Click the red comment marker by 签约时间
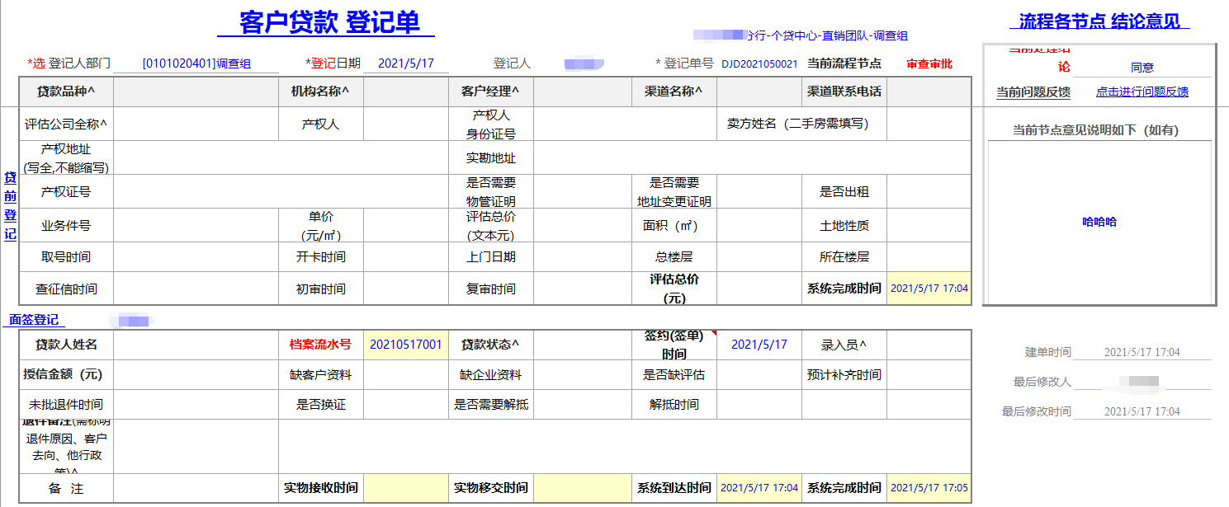Screen dimensions: 1229x507 pyautogui.click(x=713, y=333)
